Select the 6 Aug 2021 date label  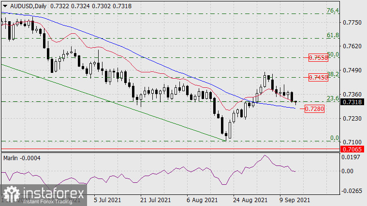(x=202, y=200)
